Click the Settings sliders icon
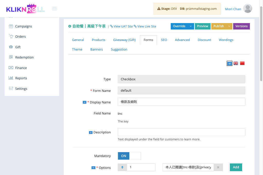This screenshot has height=175, width=263. click(x=11, y=88)
